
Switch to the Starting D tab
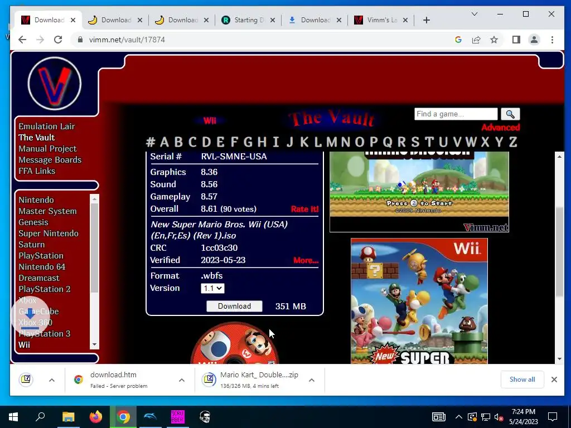pyautogui.click(x=249, y=20)
